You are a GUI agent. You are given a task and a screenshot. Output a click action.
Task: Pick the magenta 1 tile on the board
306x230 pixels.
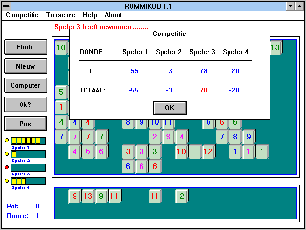tap(249, 151)
